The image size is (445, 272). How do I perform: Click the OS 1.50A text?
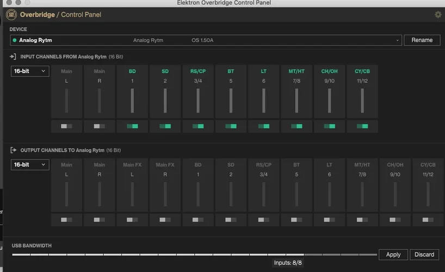click(x=202, y=40)
